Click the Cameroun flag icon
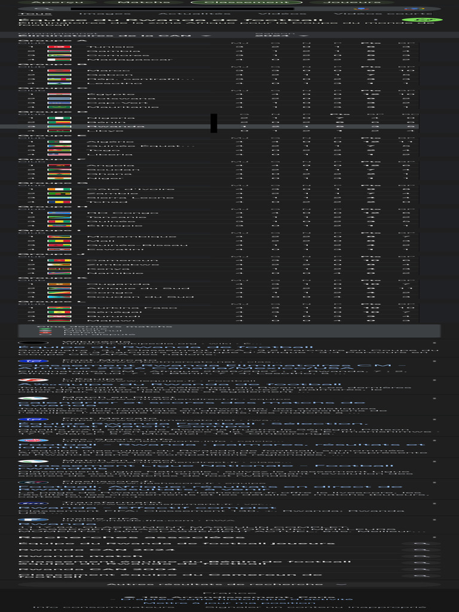Image resolution: width=459 pixels, height=612 pixels. click(x=59, y=261)
